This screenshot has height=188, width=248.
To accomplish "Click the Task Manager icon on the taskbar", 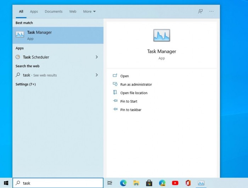I will point(201,183).
